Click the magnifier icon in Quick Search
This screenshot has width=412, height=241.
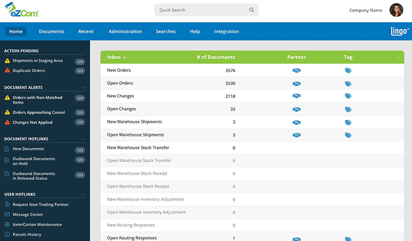(251, 10)
